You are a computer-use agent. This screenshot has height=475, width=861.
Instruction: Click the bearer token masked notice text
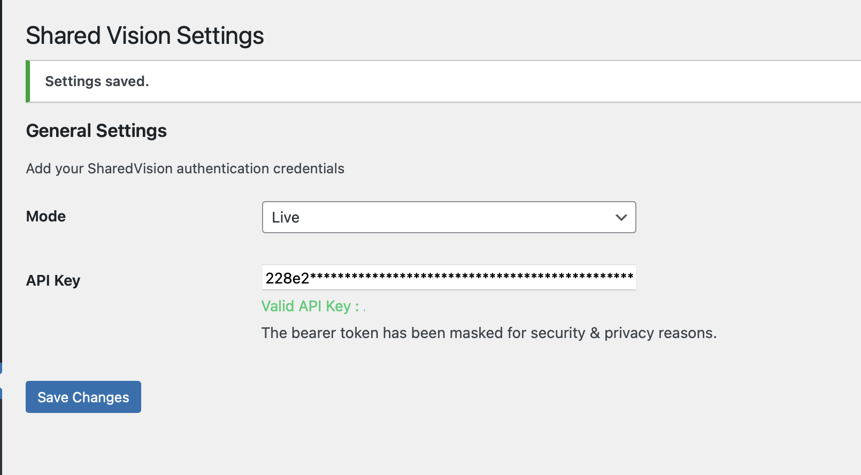pos(489,333)
